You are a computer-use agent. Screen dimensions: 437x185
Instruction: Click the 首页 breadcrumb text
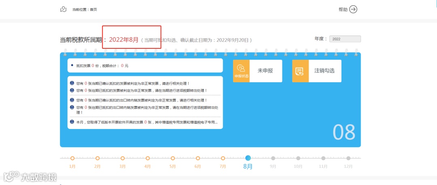pyautogui.click(x=93, y=10)
